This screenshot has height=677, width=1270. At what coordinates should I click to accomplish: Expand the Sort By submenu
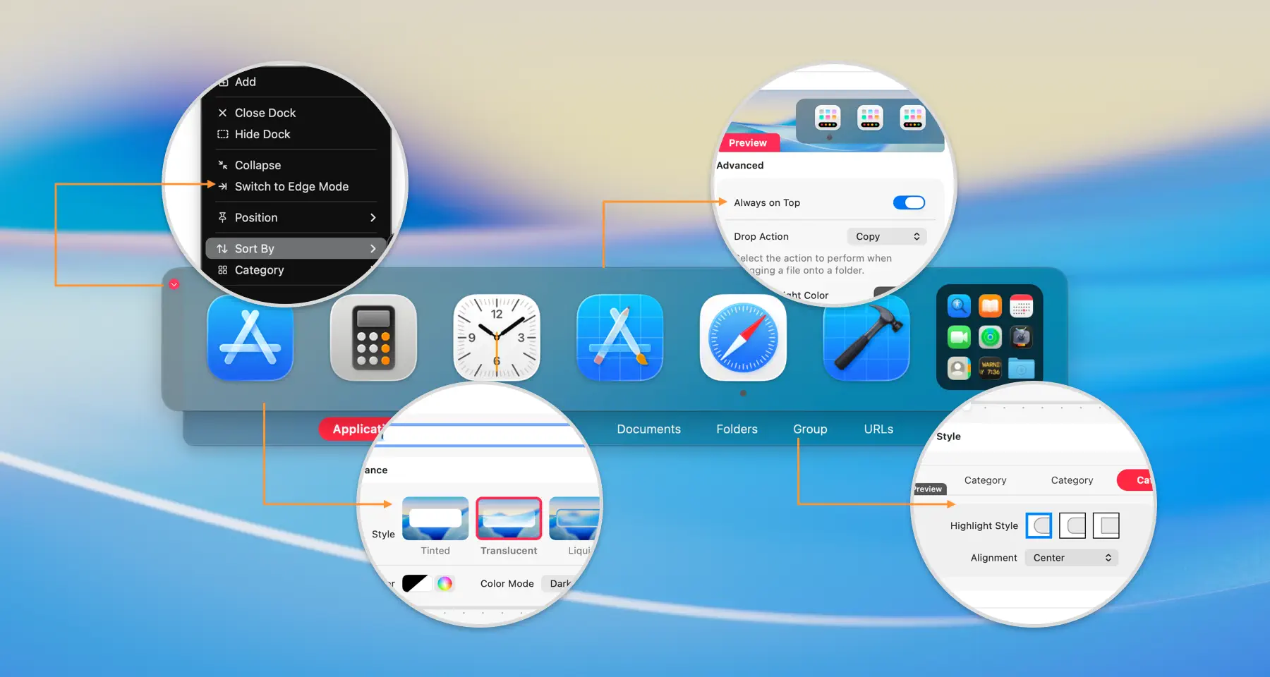pos(296,248)
